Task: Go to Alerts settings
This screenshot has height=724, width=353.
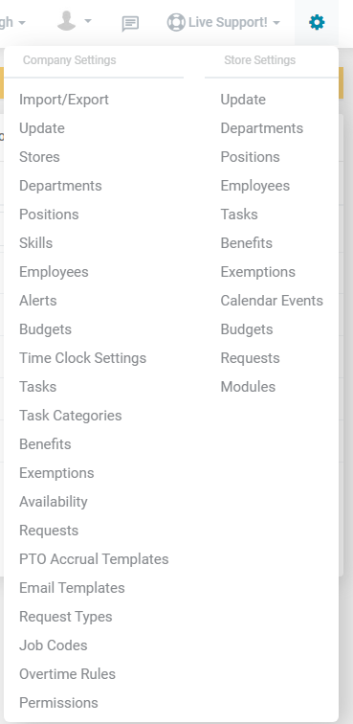Action: coord(38,301)
